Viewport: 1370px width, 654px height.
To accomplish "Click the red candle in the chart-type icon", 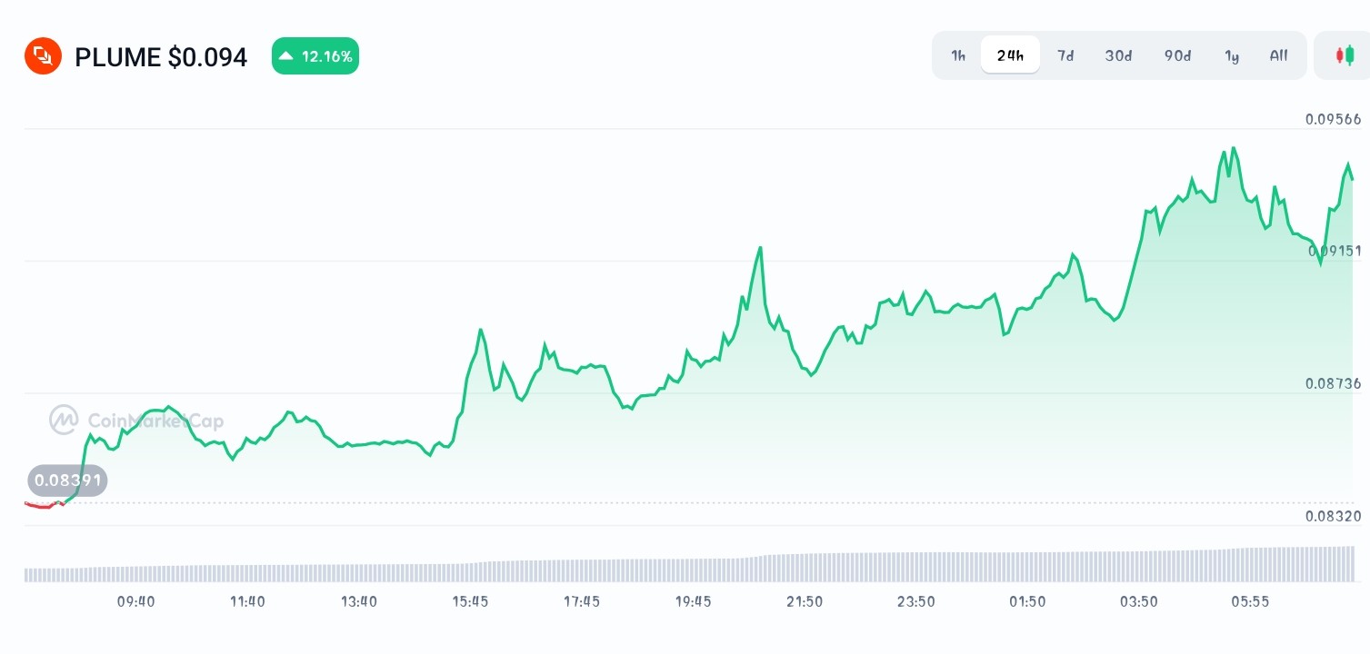I will 1340,54.
